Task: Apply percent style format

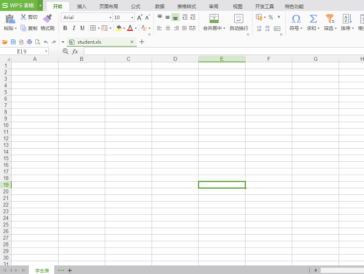Action: 271,17
